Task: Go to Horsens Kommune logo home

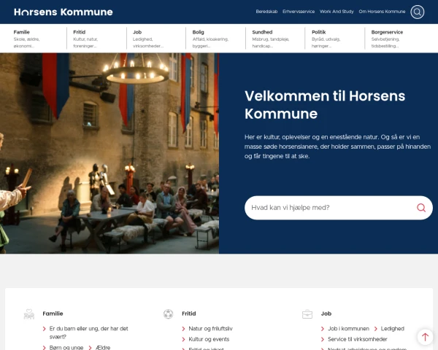Action: (x=64, y=12)
